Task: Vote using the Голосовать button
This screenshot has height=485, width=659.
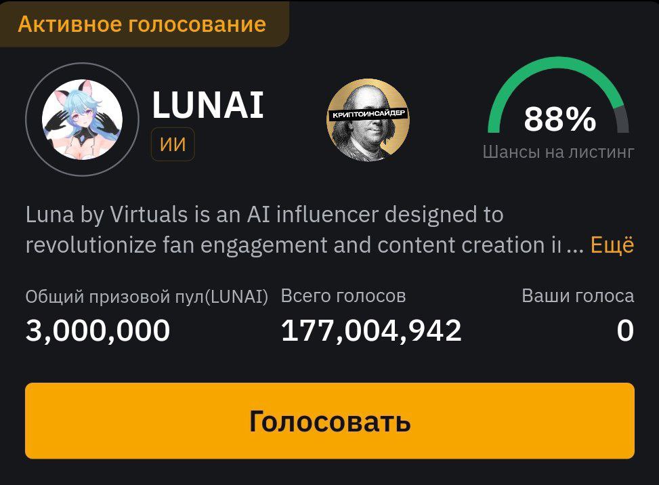Action: pos(329,421)
